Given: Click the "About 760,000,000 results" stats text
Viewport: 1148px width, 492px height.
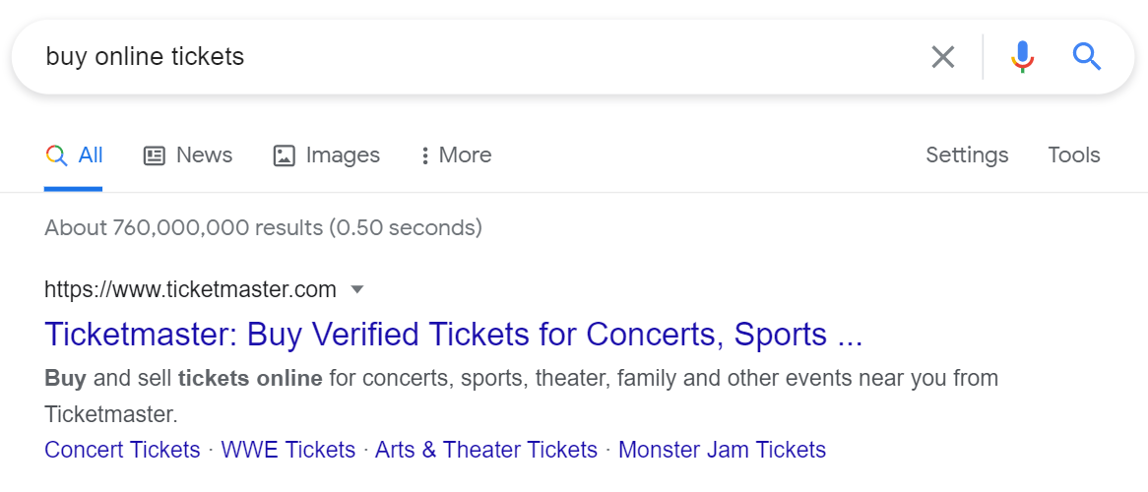Looking at the screenshot, I should (263, 228).
